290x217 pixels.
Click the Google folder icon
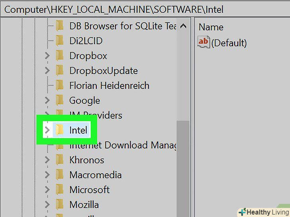click(x=60, y=100)
